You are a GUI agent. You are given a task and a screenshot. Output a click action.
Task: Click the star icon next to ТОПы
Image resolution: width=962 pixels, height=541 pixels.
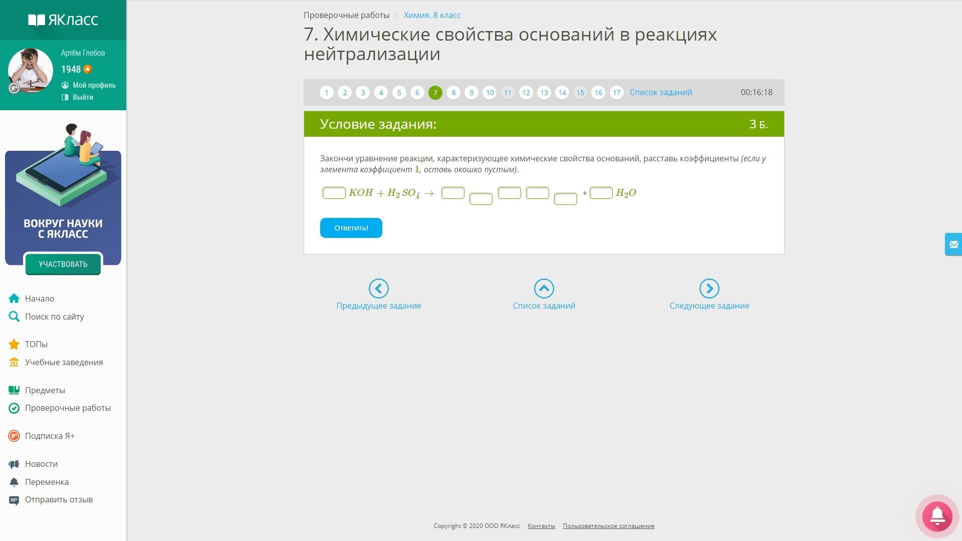click(14, 344)
